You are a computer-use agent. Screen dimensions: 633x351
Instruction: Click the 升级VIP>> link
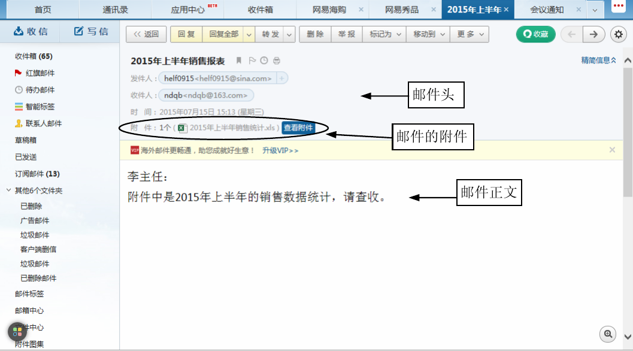click(x=280, y=150)
